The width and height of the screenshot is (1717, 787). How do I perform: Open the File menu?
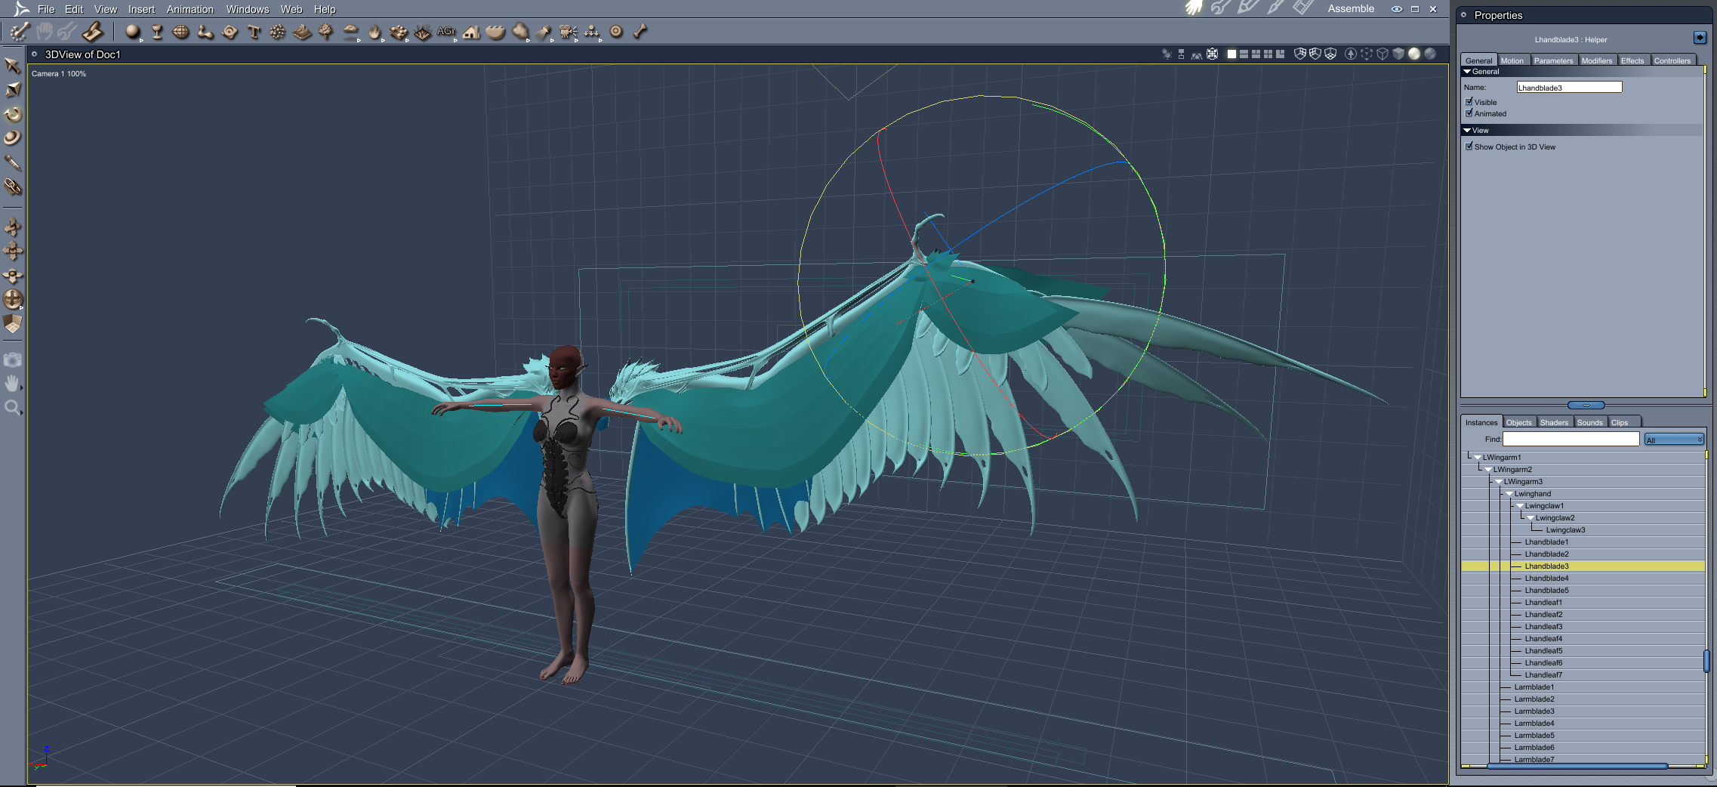pyautogui.click(x=46, y=9)
